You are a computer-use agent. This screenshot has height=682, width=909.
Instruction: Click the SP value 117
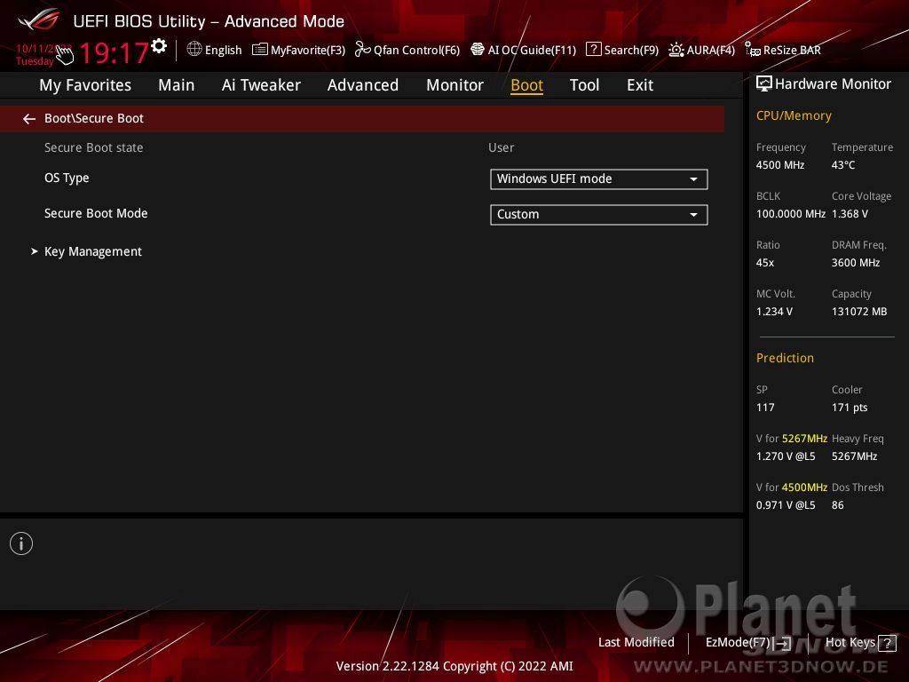[764, 407]
